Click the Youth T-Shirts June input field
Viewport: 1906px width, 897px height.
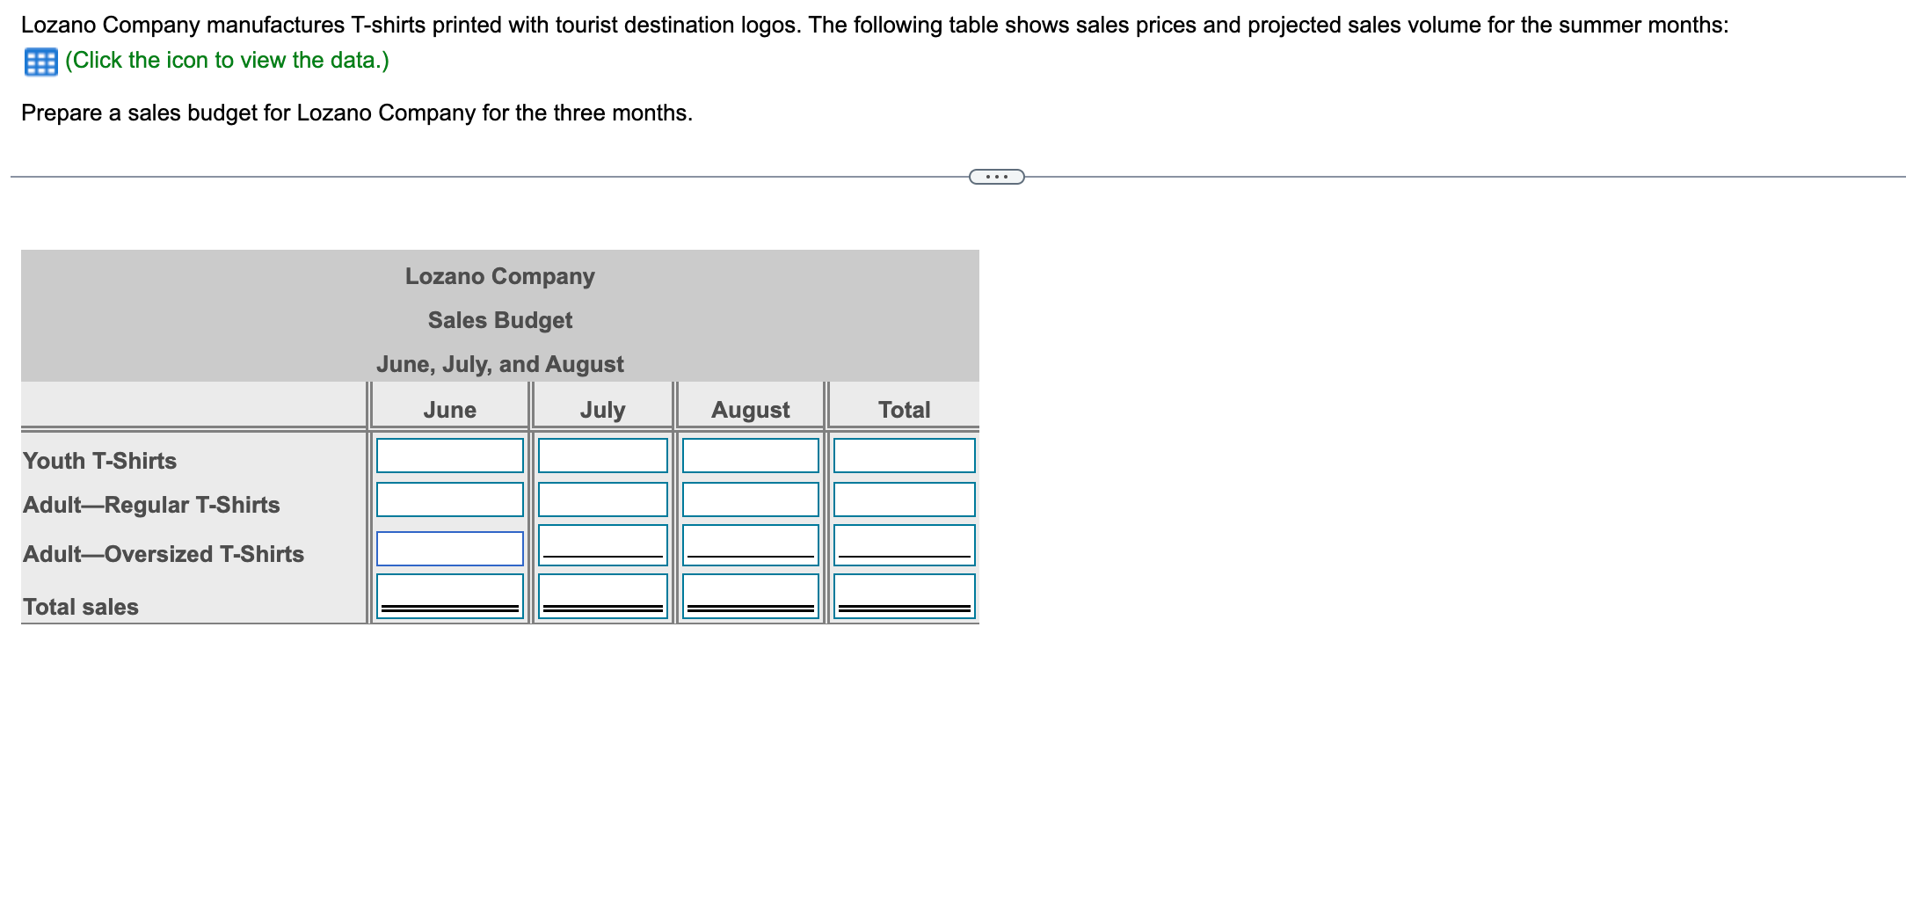pyautogui.click(x=449, y=455)
